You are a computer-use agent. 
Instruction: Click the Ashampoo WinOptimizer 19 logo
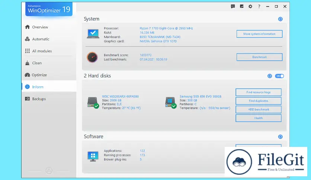49,9
